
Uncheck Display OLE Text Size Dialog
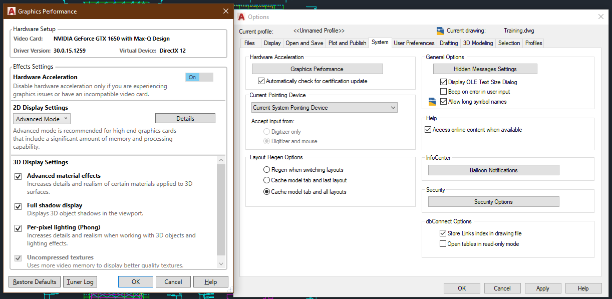(443, 82)
